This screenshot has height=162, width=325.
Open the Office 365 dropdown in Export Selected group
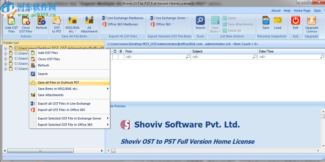click(x=162, y=24)
